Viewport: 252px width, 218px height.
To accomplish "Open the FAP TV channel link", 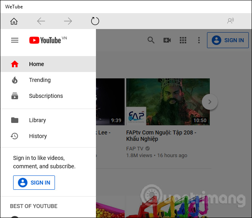I will [x=135, y=149].
